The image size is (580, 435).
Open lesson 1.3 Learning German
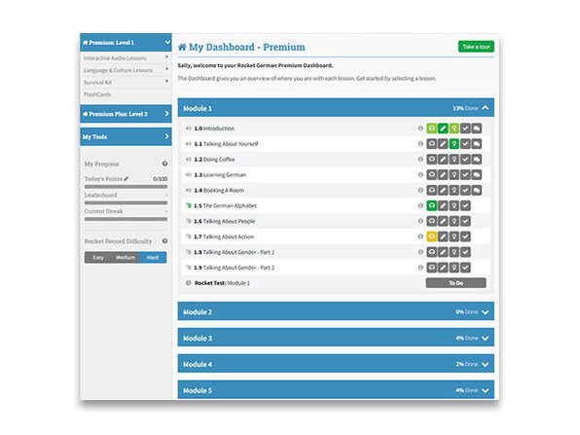pyautogui.click(x=220, y=174)
